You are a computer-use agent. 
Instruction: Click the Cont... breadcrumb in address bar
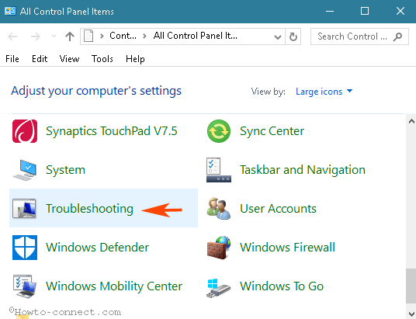click(123, 36)
